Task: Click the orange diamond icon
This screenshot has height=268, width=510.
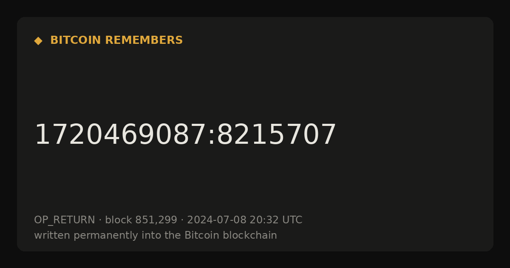Action: click(x=38, y=41)
